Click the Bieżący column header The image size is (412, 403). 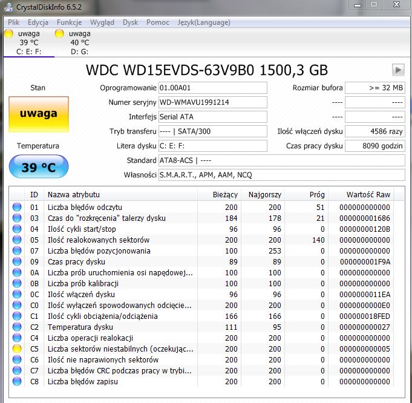220,194
